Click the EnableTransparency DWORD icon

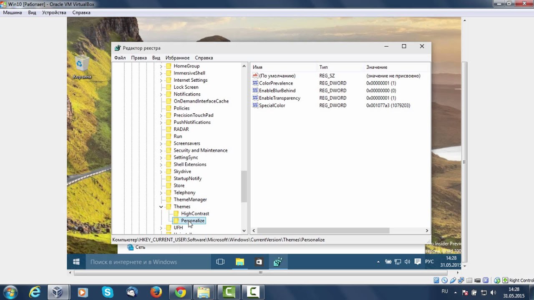(255, 98)
